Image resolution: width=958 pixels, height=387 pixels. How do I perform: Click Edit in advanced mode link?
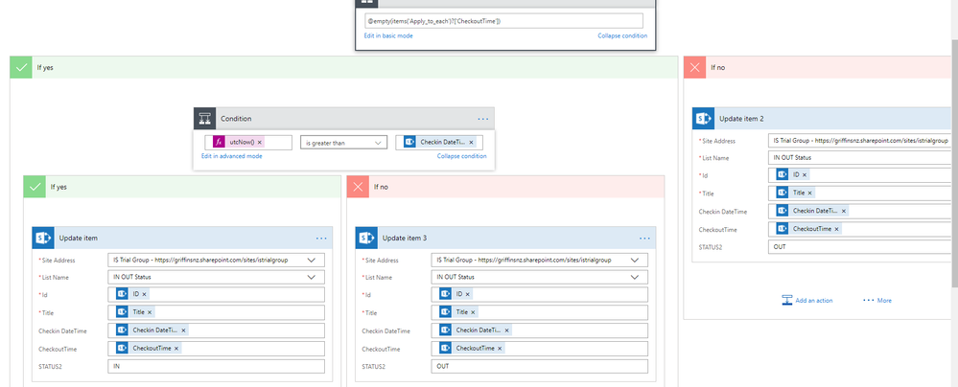[x=232, y=156]
